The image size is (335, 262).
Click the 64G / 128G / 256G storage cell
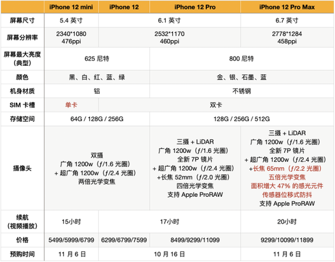[97, 119]
